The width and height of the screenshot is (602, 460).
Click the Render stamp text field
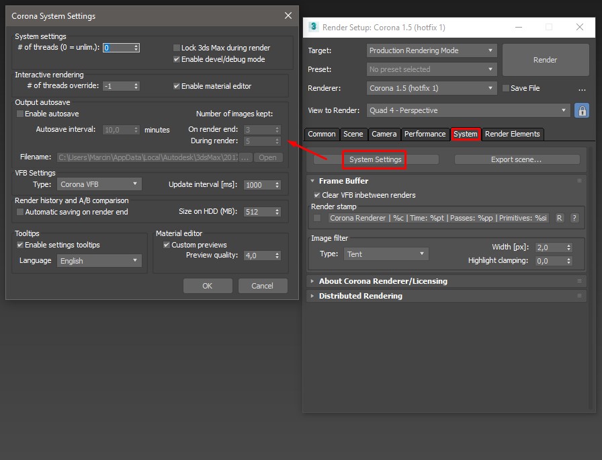pos(439,218)
